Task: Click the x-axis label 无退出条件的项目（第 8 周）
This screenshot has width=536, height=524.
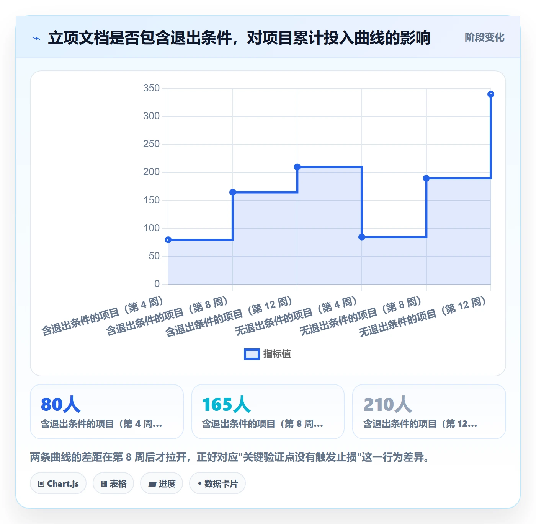Action: tap(361, 316)
